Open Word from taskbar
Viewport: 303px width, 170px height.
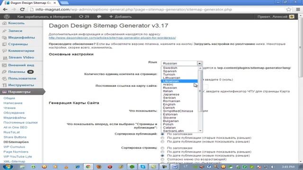(x=175, y=167)
